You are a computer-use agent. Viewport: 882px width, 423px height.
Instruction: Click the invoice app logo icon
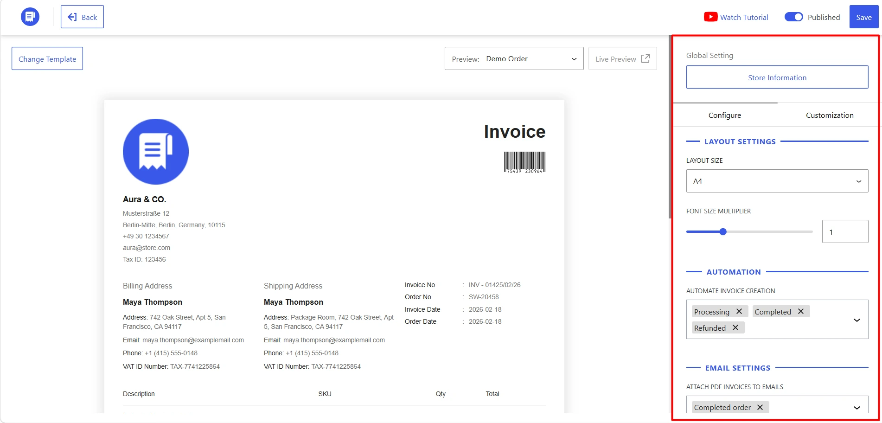pos(30,17)
